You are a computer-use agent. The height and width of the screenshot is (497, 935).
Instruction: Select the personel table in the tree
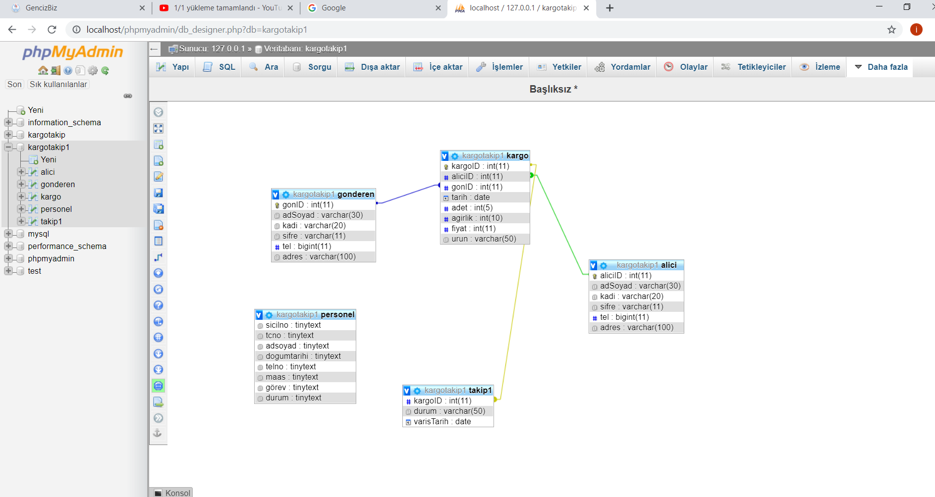point(56,209)
